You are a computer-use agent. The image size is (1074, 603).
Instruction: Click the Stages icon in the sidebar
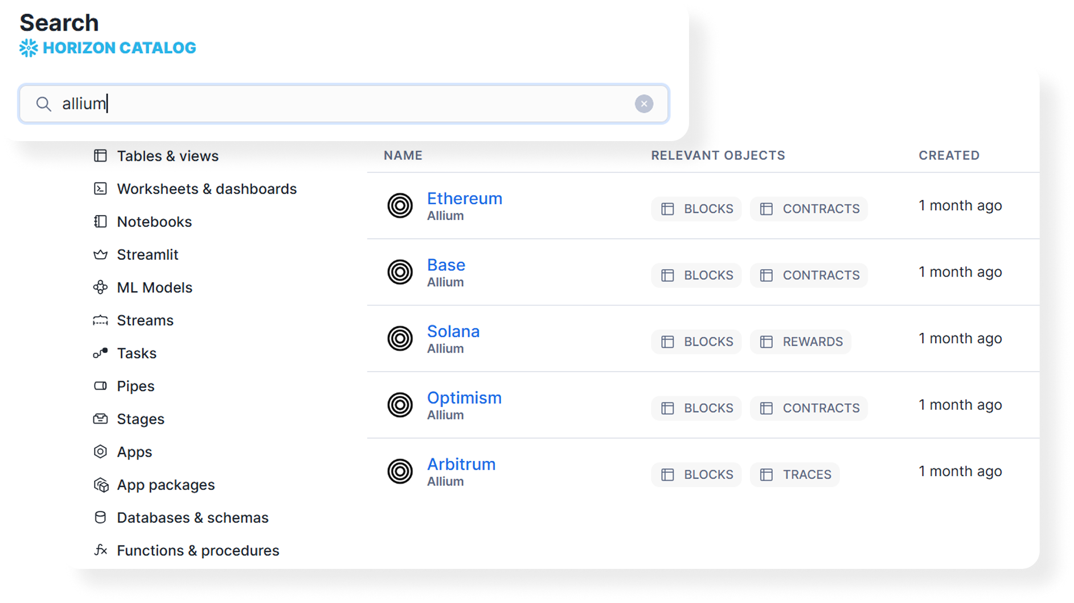point(101,419)
